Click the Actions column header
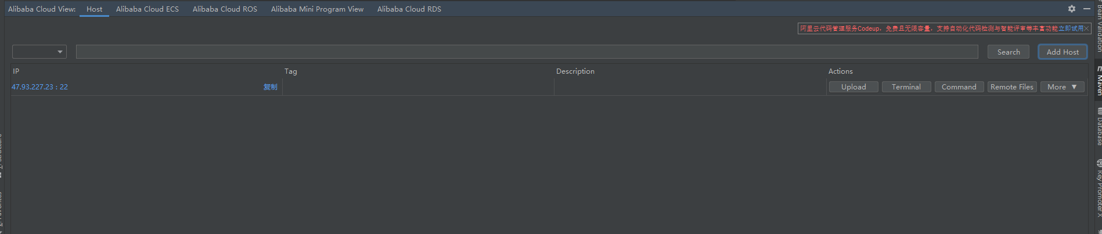Screen dimensions: 1102x234 [956, 71]
